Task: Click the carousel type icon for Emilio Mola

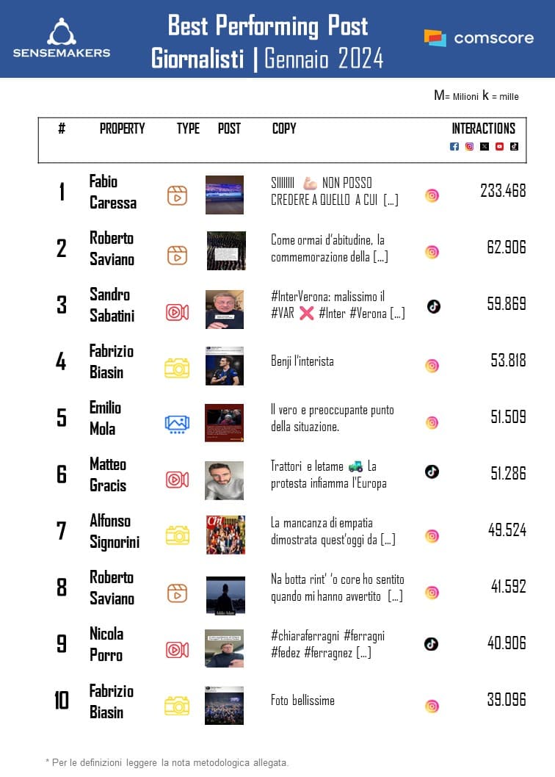Action: point(177,424)
